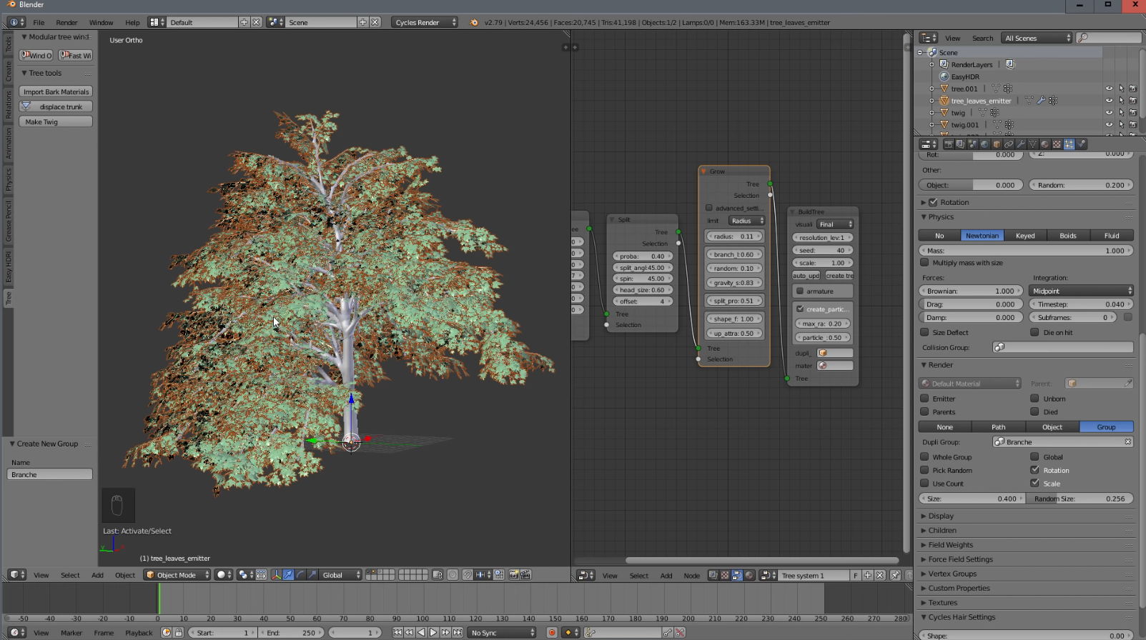Image resolution: width=1146 pixels, height=640 pixels.
Task: Uncheck the dupli Rotation checkbox
Action: (x=1034, y=470)
